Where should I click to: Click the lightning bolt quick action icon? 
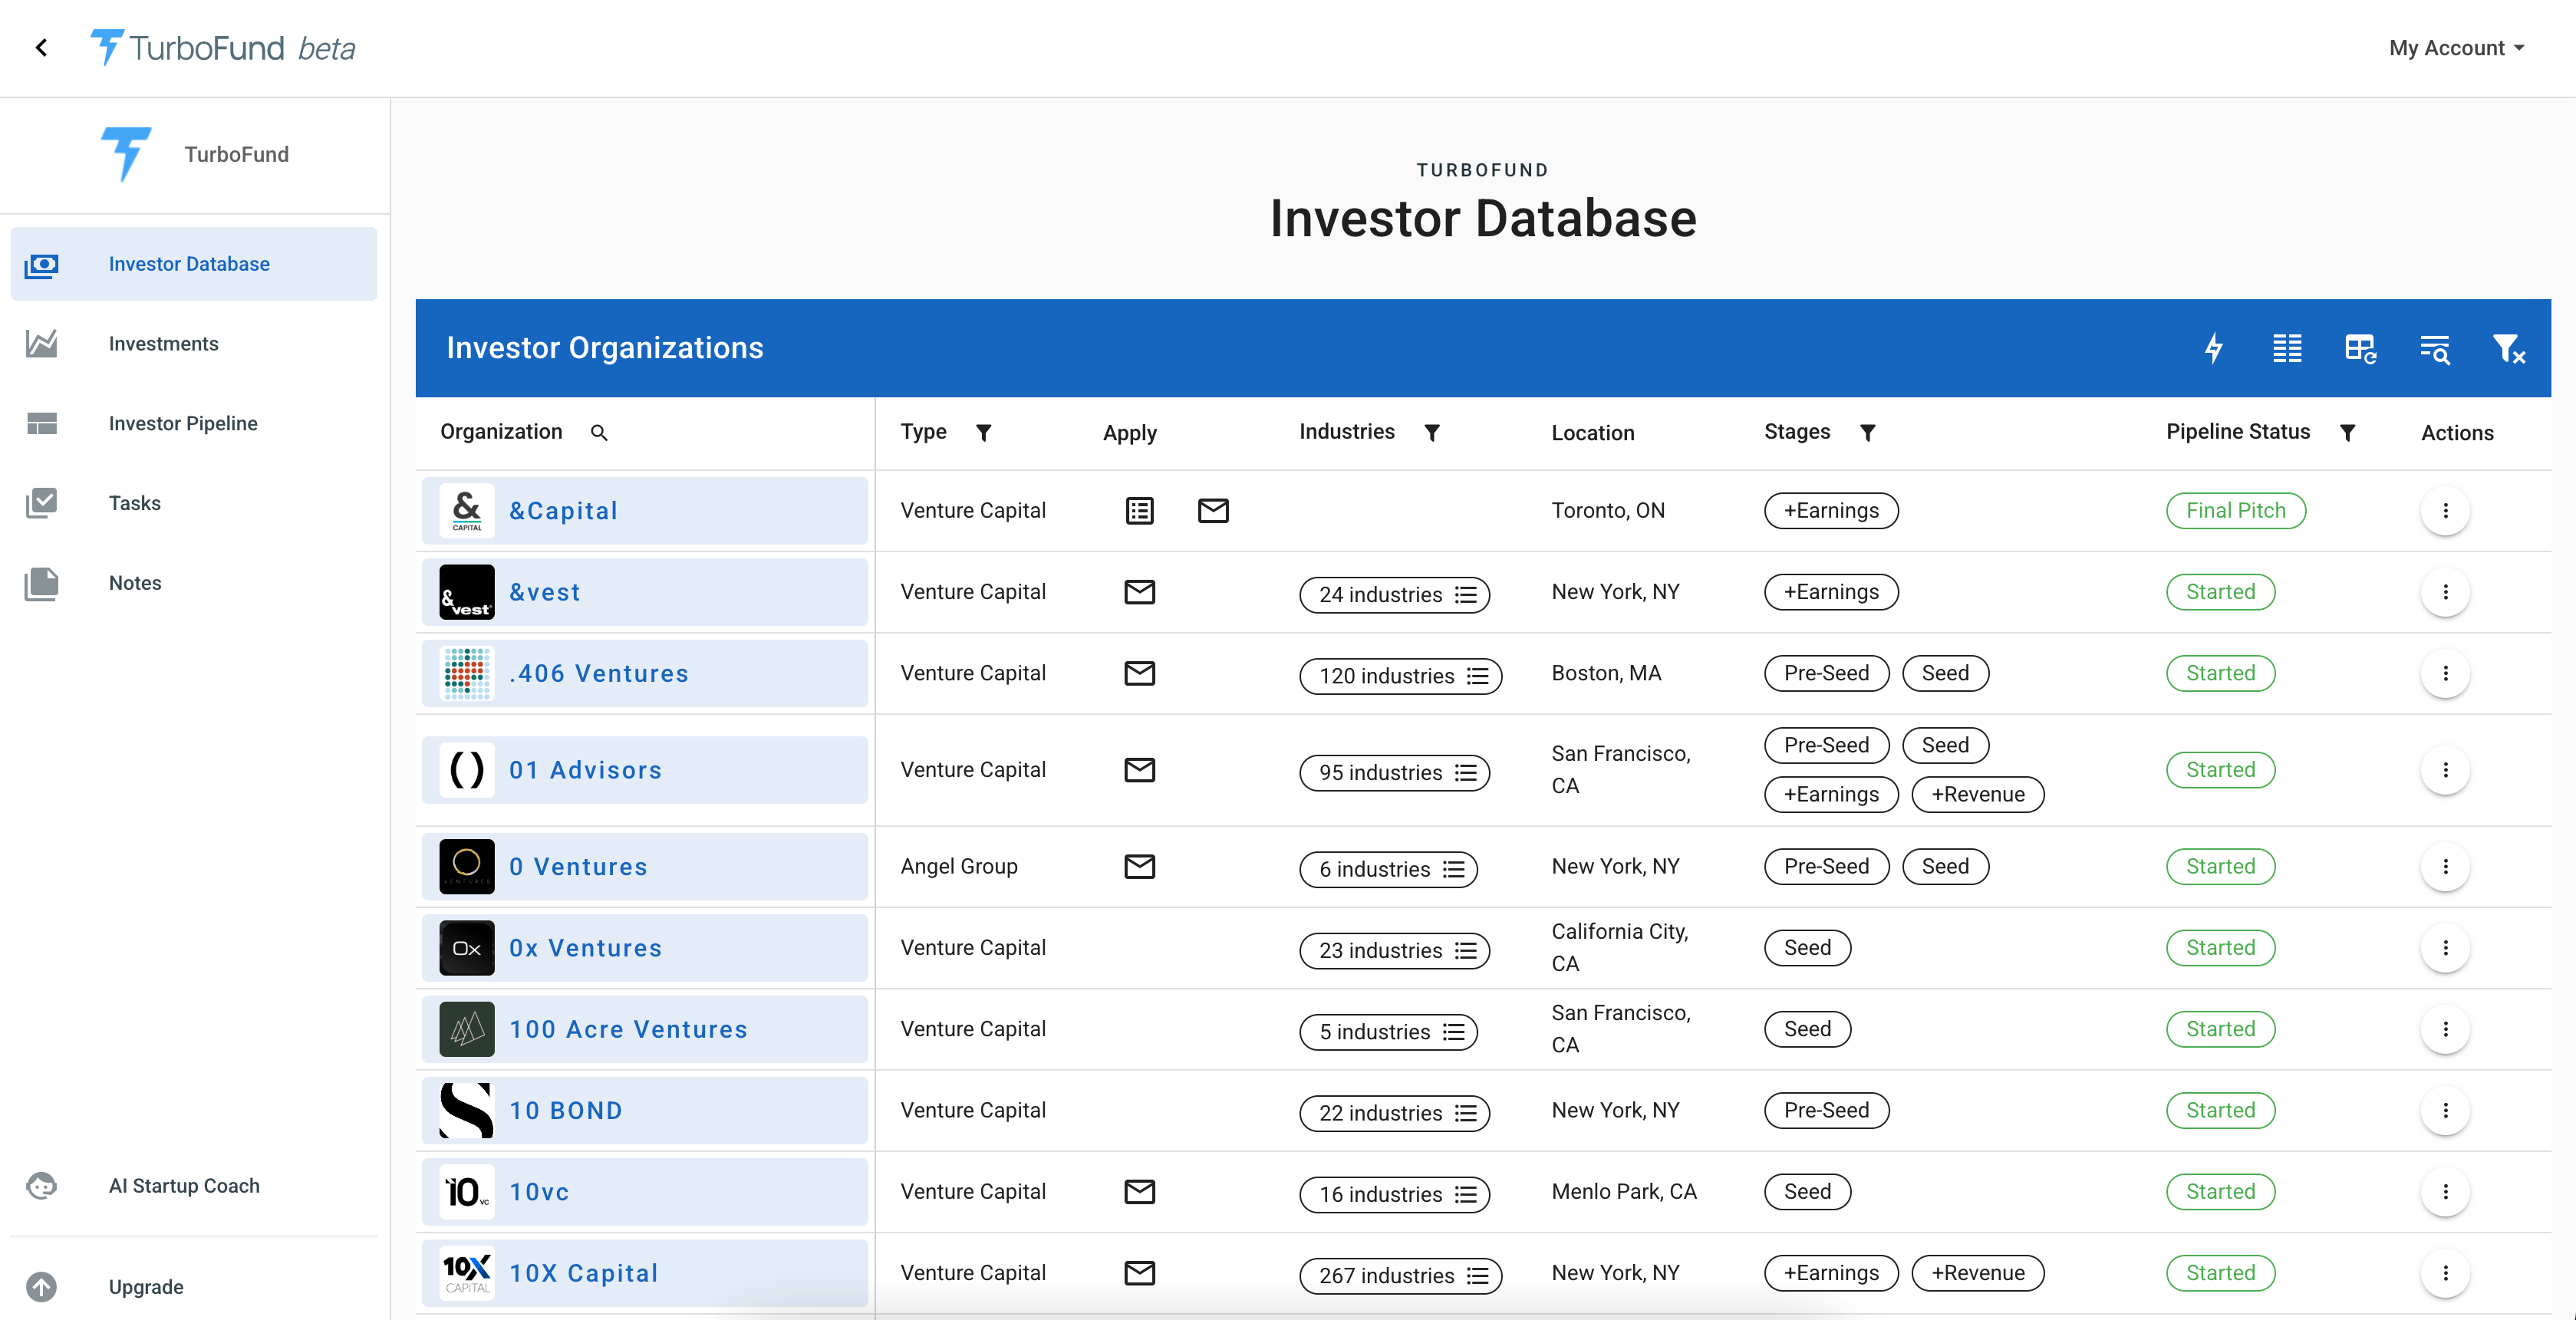2214,348
